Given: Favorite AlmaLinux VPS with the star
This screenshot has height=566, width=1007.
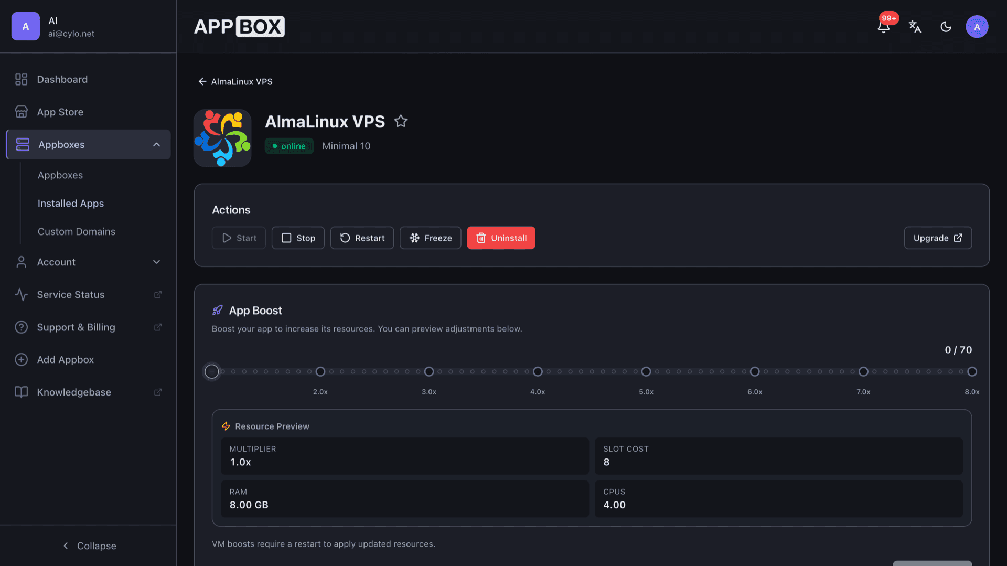Looking at the screenshot, I should pos(401,121).
